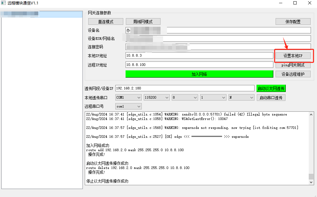317x197 pixels.
Task: Click the 设置本地IP button
Action: 293,56
